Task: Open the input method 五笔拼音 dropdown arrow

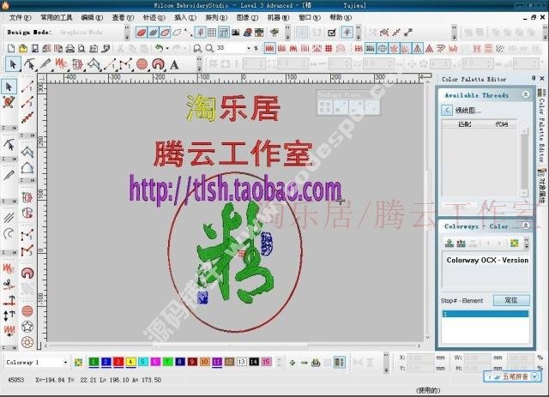Action: [535, 376]
